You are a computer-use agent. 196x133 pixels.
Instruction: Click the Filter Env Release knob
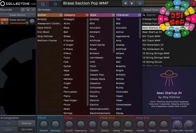(128, 125)
